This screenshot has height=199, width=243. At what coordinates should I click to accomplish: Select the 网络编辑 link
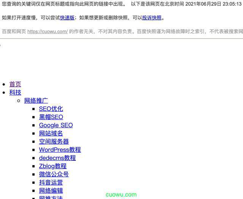(x=51, y=191)
